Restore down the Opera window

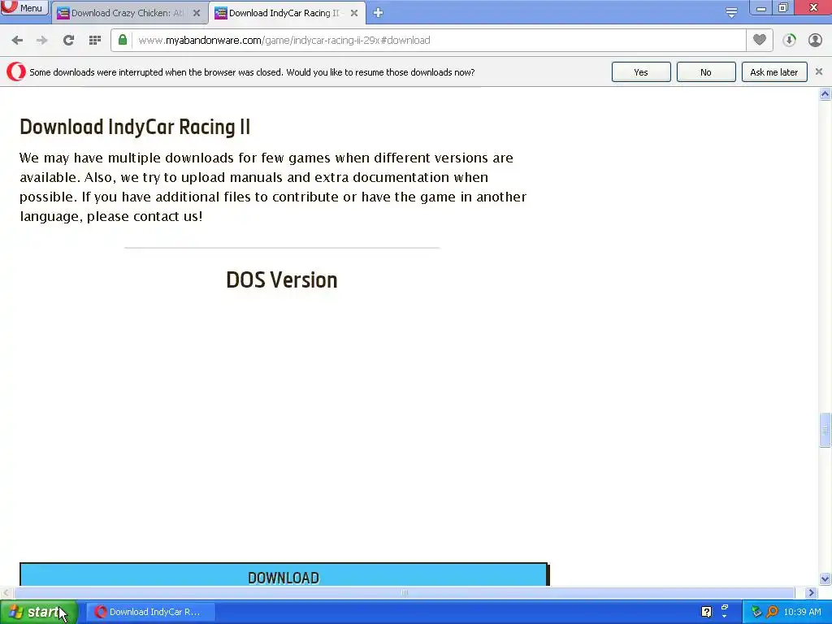783,8
